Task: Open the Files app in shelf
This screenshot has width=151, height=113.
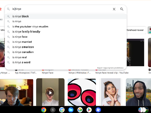Action: click(71, 110)
